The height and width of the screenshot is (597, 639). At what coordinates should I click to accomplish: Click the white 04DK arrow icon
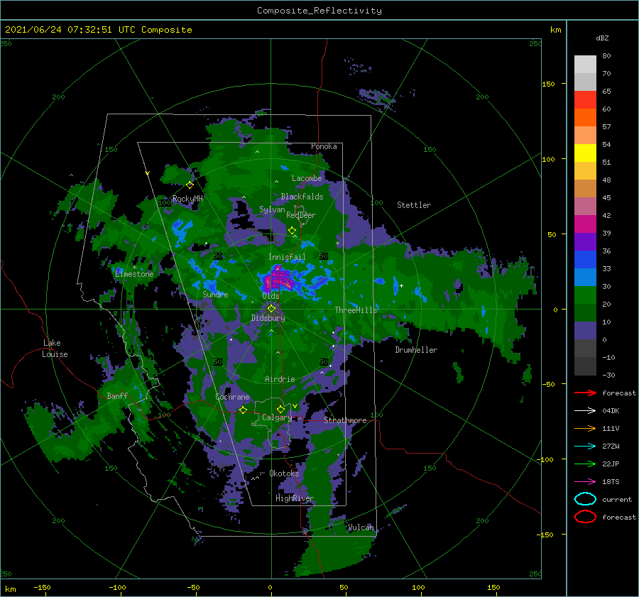(x=585, y=410)
